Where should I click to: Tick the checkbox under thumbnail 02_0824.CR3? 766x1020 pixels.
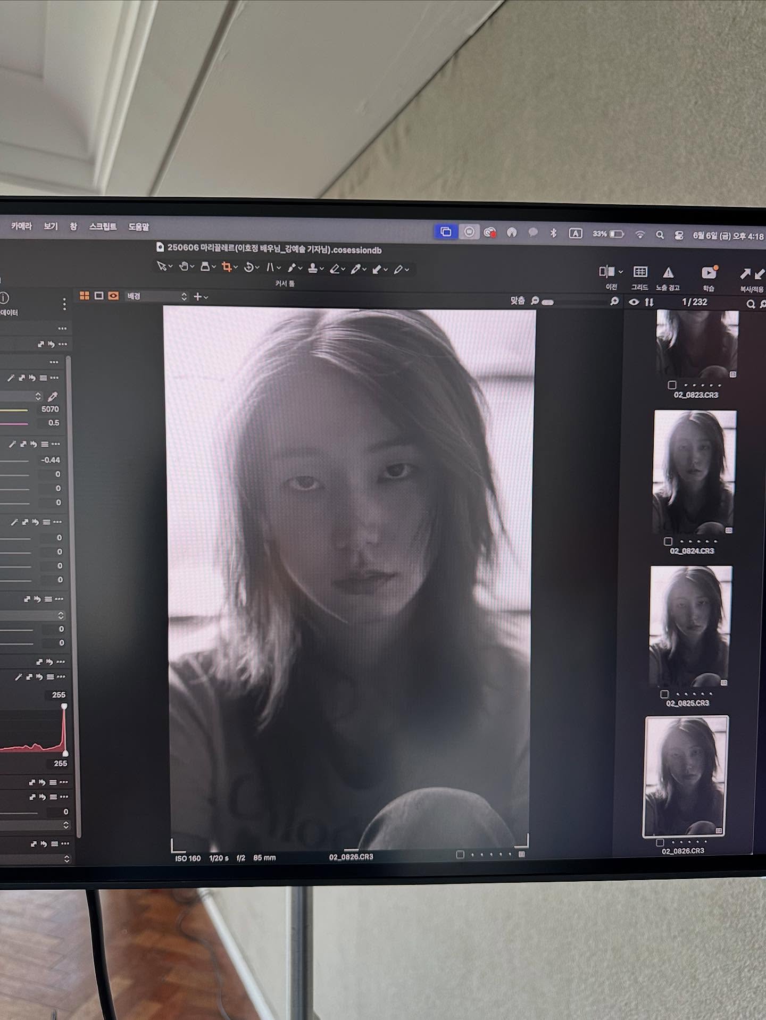(x=668, y=541)
